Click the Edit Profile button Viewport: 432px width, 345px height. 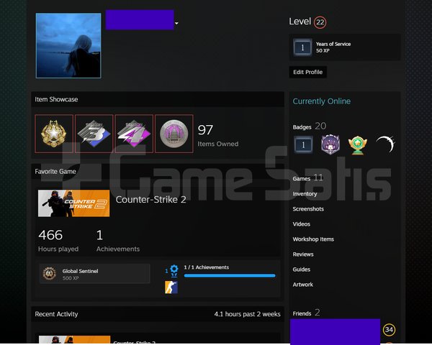pos(307,72)
